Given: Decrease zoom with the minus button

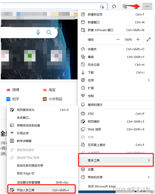Looking at the screenshot, I should click(x=118, y=39).
